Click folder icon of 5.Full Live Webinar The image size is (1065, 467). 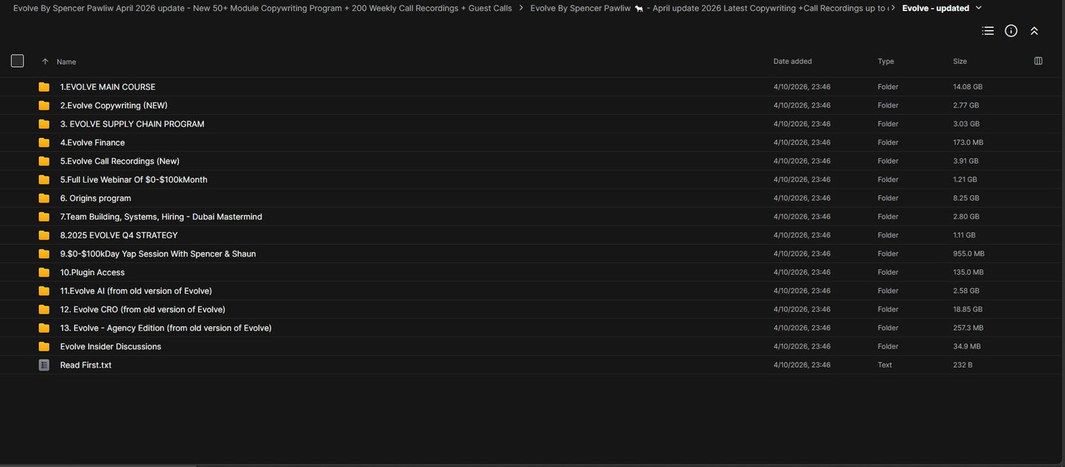point(44,180)
